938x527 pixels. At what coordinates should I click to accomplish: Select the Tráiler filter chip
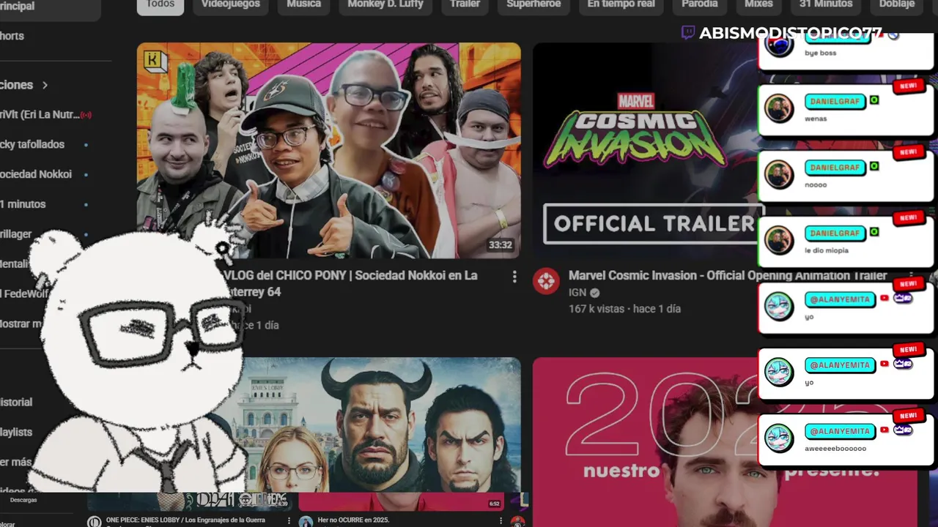(465, 4)
